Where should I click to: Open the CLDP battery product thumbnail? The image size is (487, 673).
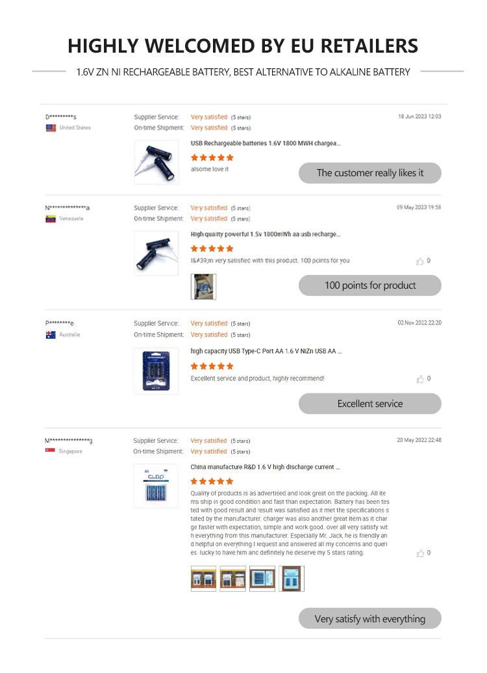click(x=156, y=486)
